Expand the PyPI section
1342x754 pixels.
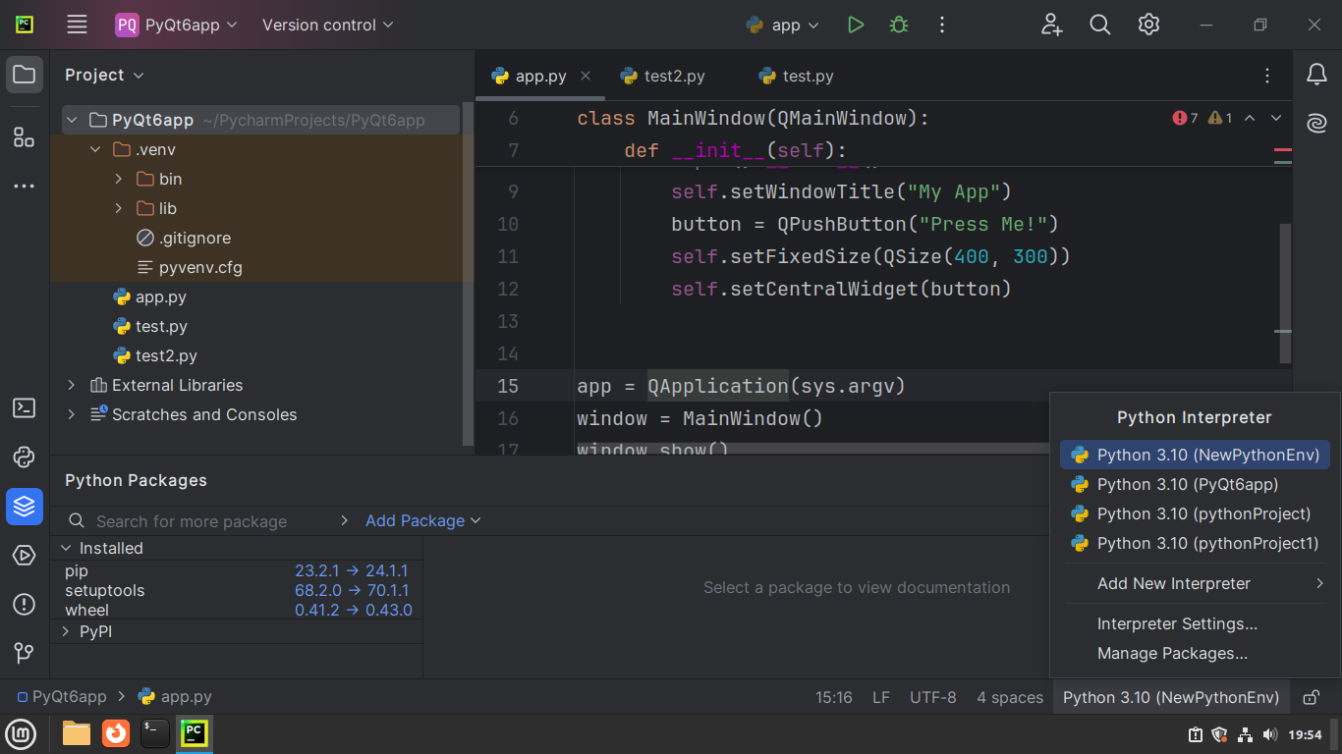pyautogui.click(x=66, y=631)
